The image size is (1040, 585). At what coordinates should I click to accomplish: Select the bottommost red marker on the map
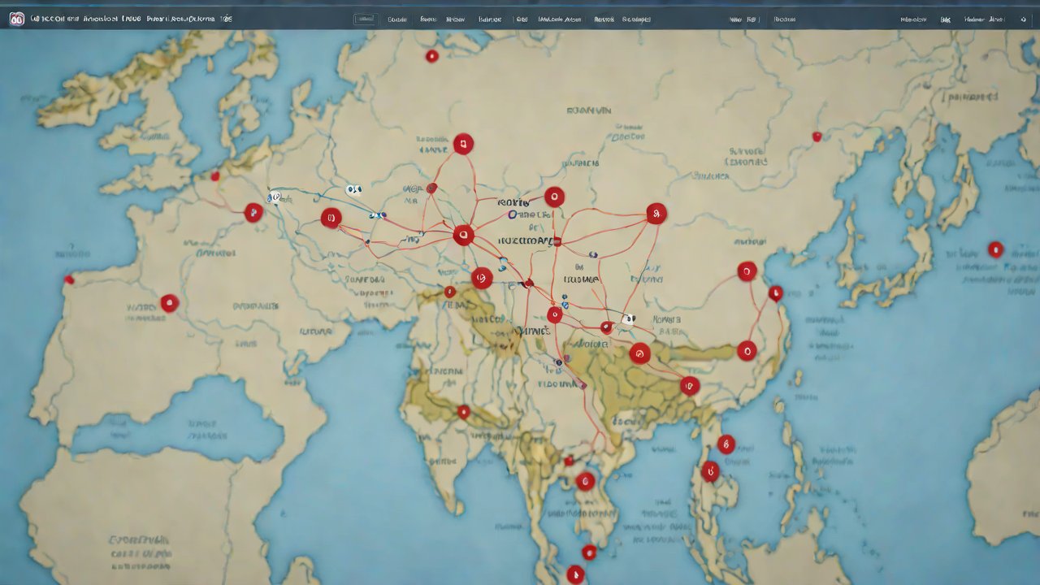pyautogui.click(x=575, y=574)
